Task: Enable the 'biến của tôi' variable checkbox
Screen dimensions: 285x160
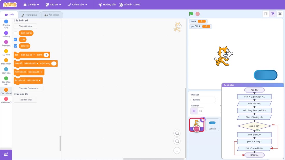Action: coord(16,33)
